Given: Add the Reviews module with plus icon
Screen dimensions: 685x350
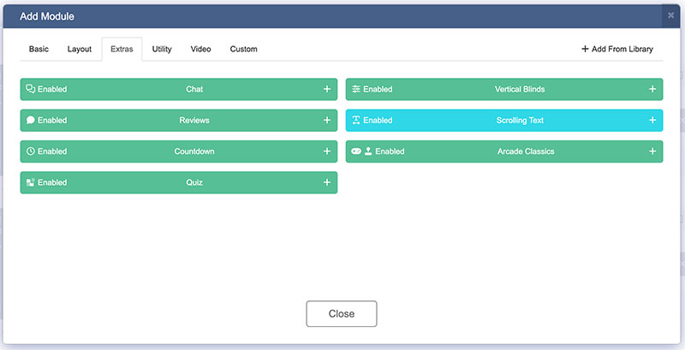Looking at the screenshot, I should click(x=326, y=121).
